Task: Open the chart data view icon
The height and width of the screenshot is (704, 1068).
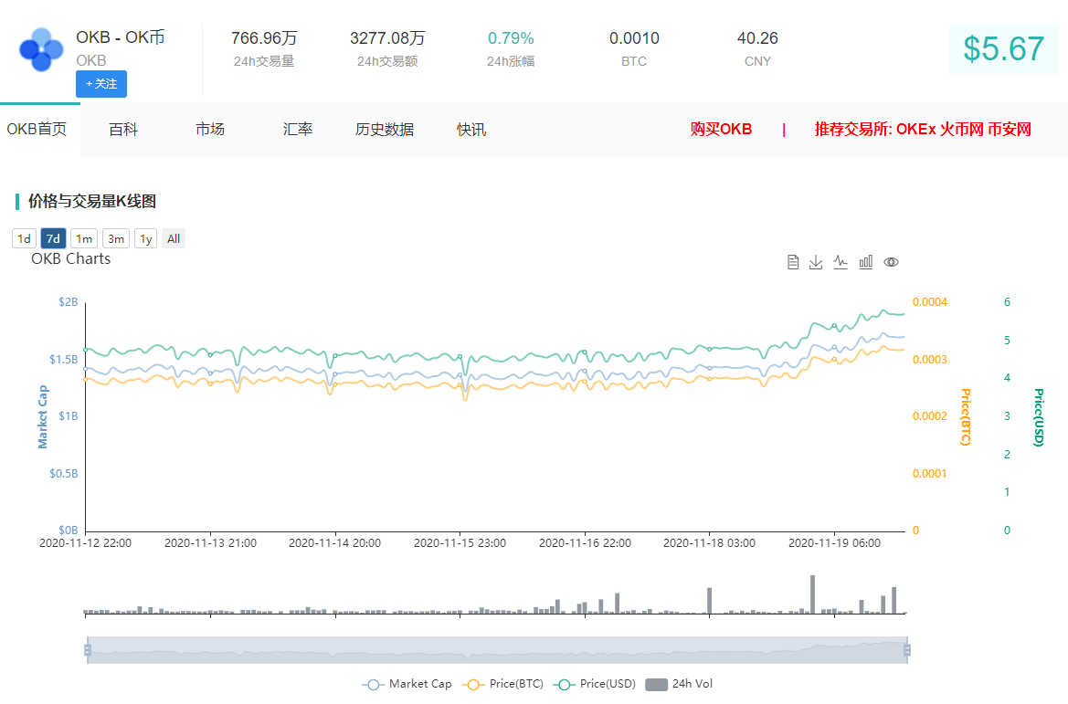Action: pyautogui.click(x=793, y=262)
